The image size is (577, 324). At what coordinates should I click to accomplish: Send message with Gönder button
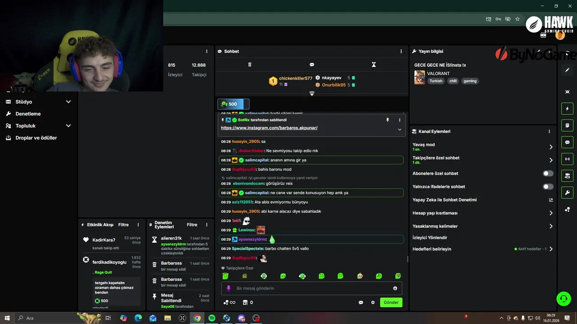391,302
